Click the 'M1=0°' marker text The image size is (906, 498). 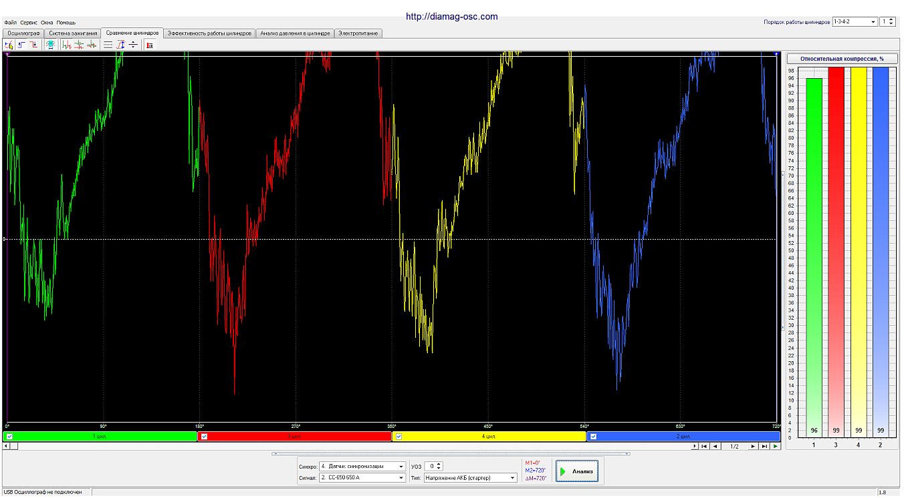[x=533, y=463]
